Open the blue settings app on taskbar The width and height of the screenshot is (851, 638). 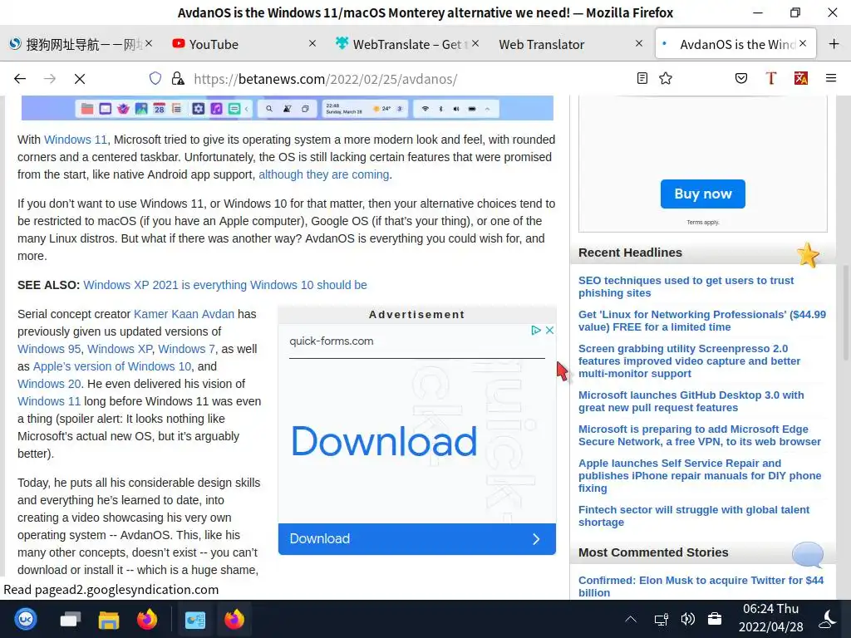click(194, 619)
